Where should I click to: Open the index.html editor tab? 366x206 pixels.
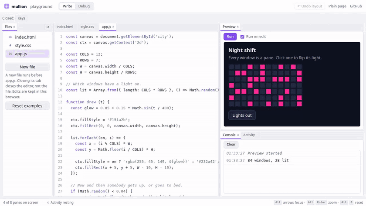[65, 27]
